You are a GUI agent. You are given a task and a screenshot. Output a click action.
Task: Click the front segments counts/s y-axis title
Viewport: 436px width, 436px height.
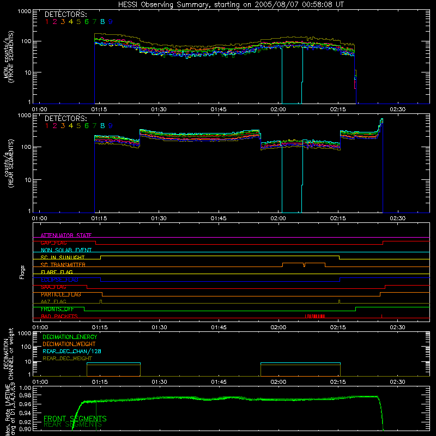tap(9, 57)
